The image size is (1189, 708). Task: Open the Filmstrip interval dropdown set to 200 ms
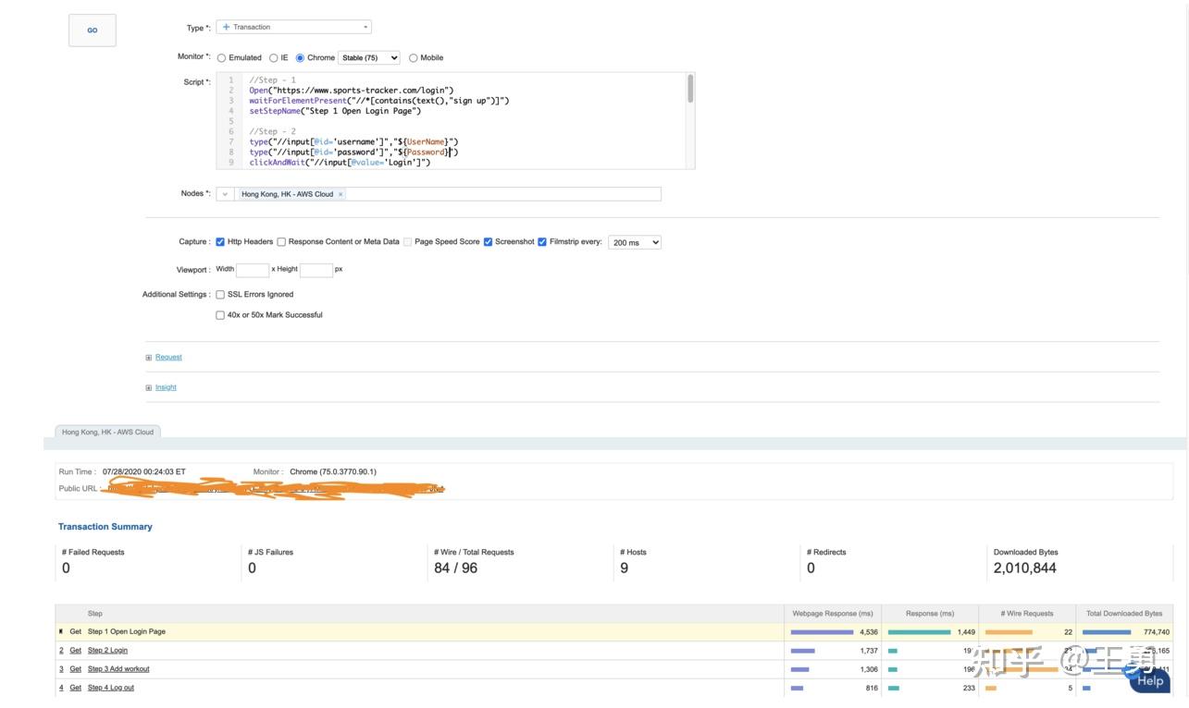point(634,241)
